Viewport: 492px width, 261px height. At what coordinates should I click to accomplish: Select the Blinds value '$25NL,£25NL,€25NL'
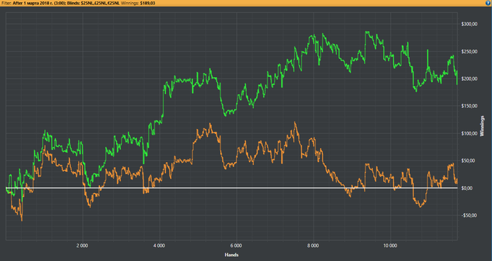click(99, 3)
